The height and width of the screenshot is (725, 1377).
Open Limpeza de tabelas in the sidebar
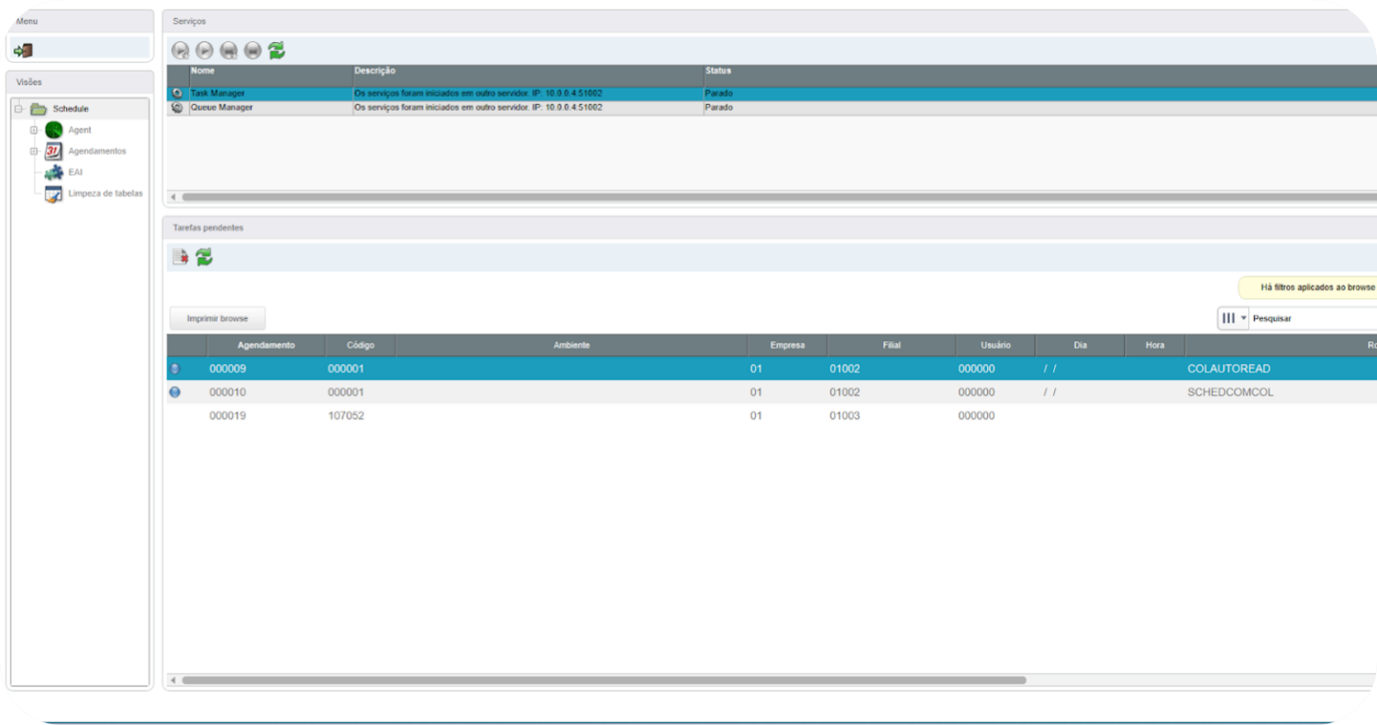(x=105, y=194)
